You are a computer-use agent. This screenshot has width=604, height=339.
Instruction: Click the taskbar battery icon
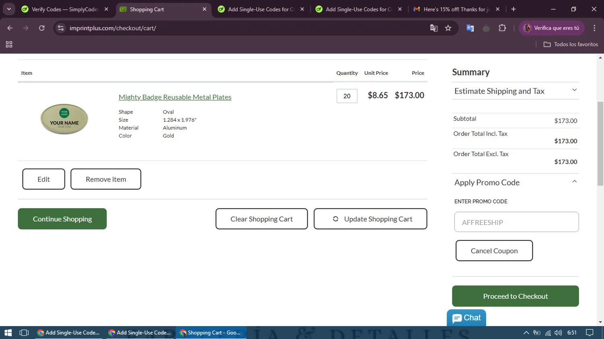pyautogui.click(x=537, y=333)
